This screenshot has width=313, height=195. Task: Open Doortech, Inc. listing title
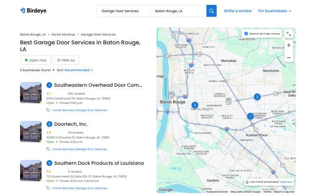point(71,124)
